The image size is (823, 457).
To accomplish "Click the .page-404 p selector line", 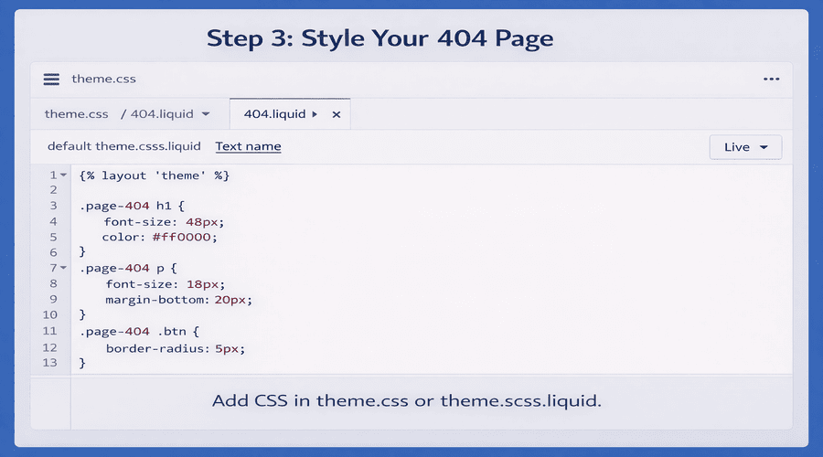I will [128, 268].
